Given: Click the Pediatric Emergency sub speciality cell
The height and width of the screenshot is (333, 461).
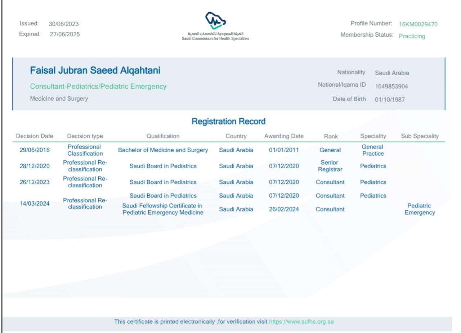Looking at the screenshot, I should click(x=420, y=209).
